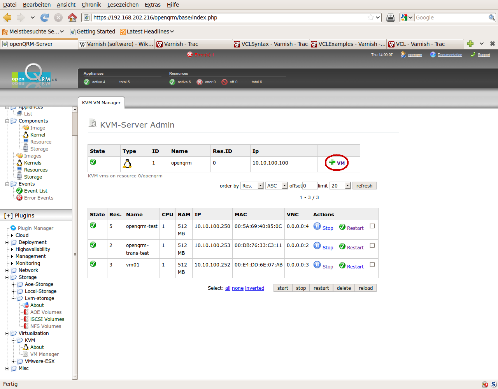This screenshot has height=389, width=498.
Task: Click browser reload button in toolbar
Action: click(45, 18)
